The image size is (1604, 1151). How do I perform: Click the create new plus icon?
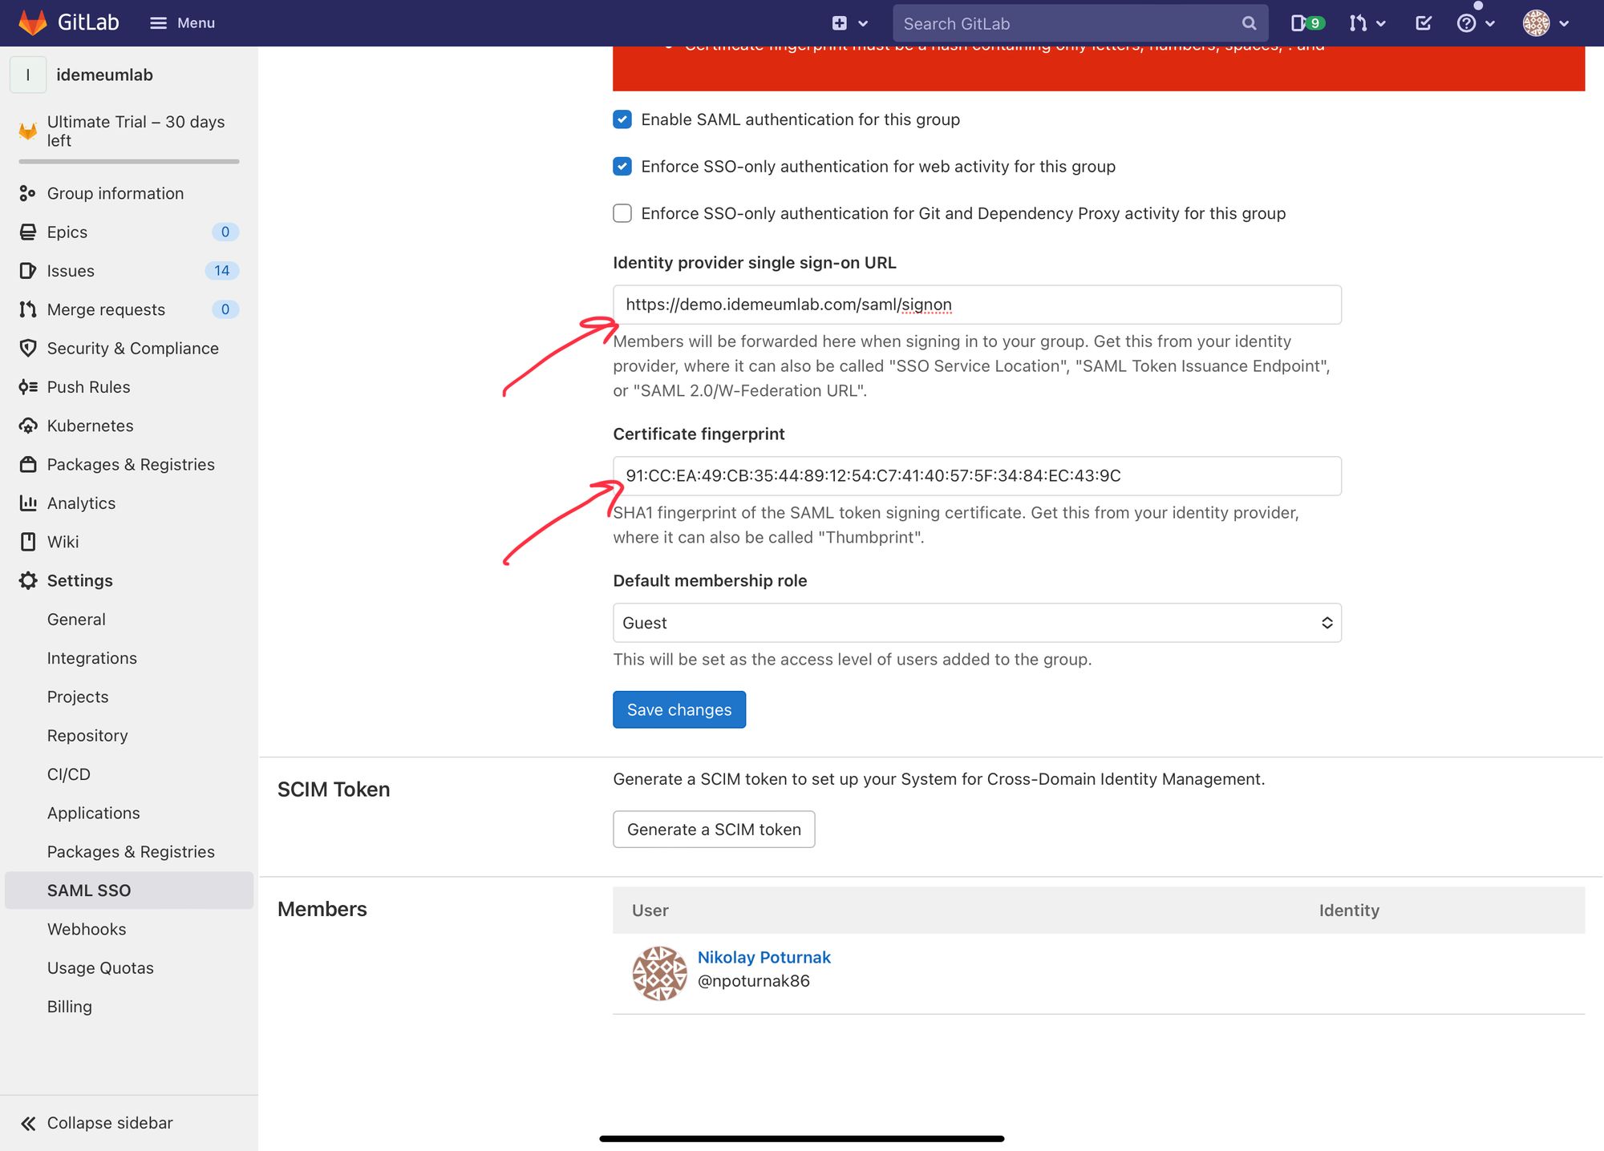(839, 23)
